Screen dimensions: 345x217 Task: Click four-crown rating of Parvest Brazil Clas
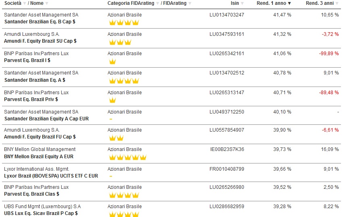click(x=124, y=195)
